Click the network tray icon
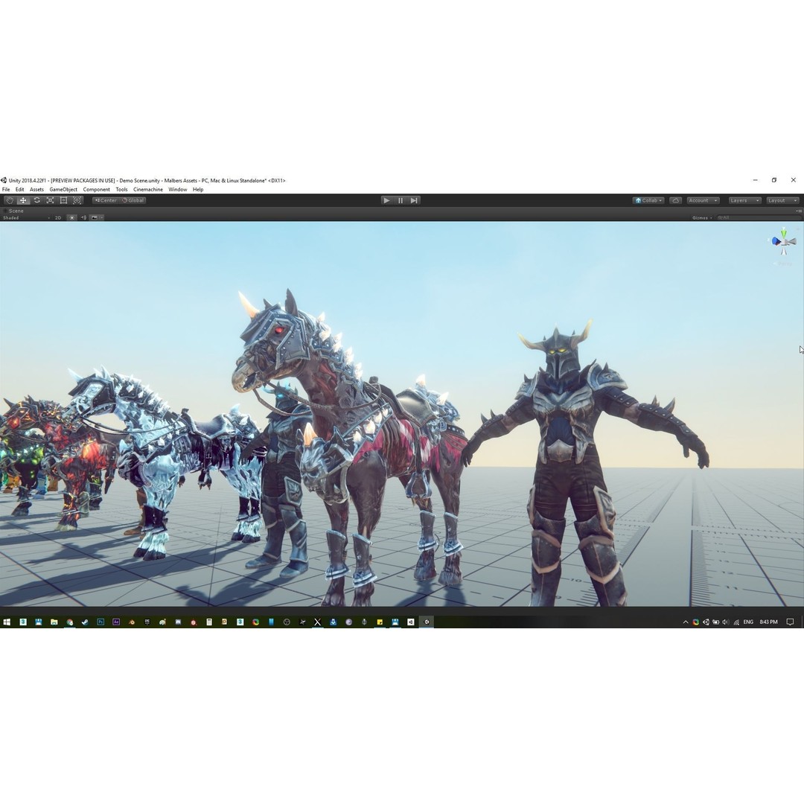The image size is (804, 804). pos(736,622)
